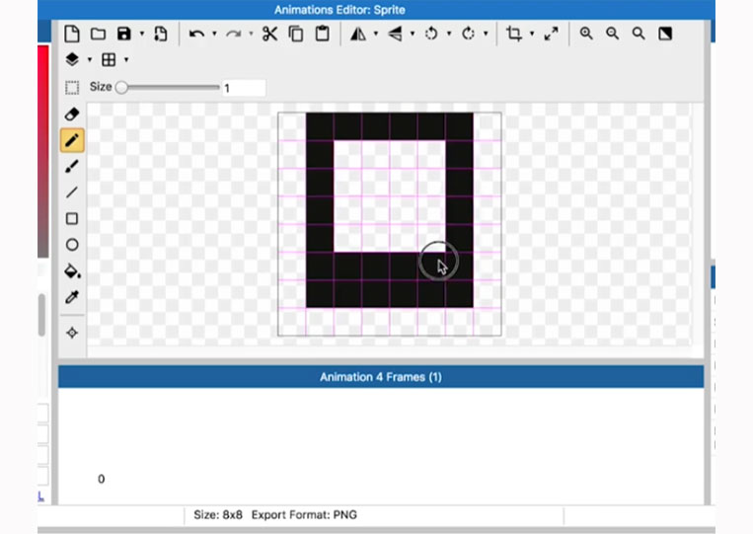753x534 pixels.
Task: Open the flip horizontal dropdown arrow
Action: [376, 34]
